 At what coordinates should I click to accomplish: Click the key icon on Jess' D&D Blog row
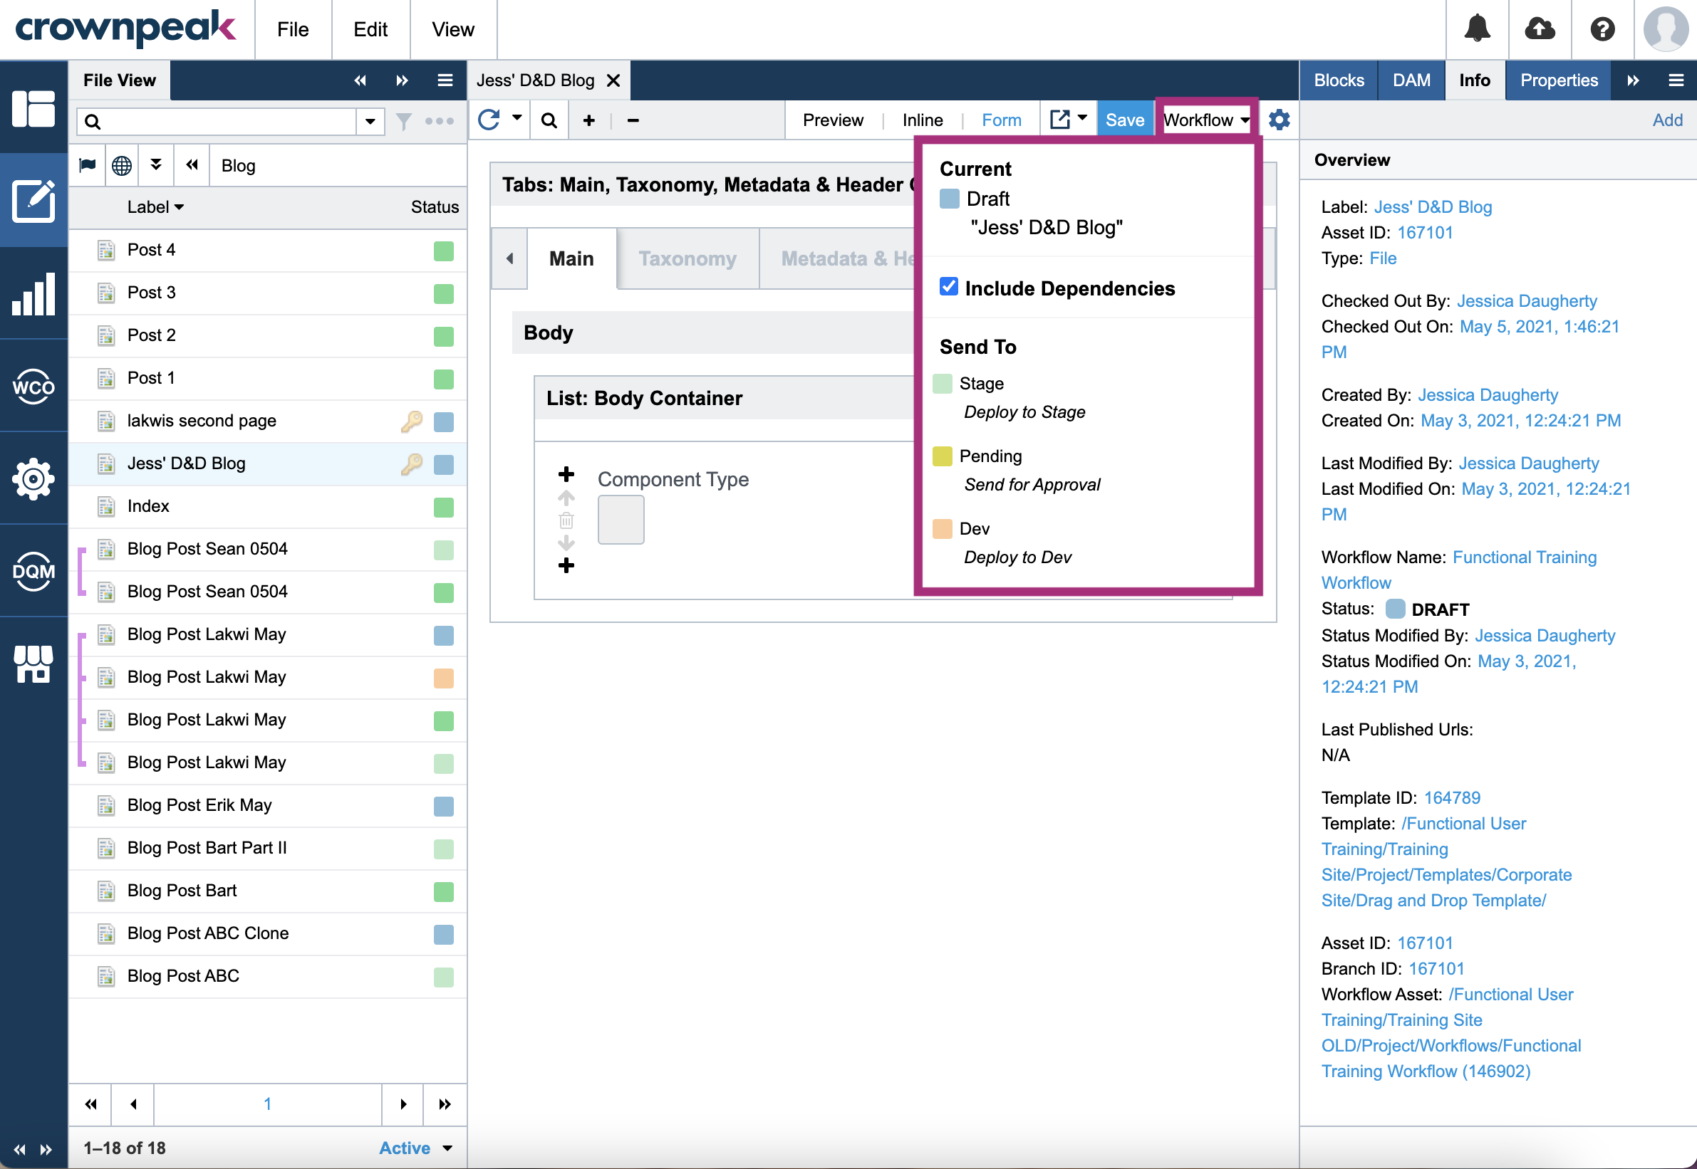pos(412,463)
